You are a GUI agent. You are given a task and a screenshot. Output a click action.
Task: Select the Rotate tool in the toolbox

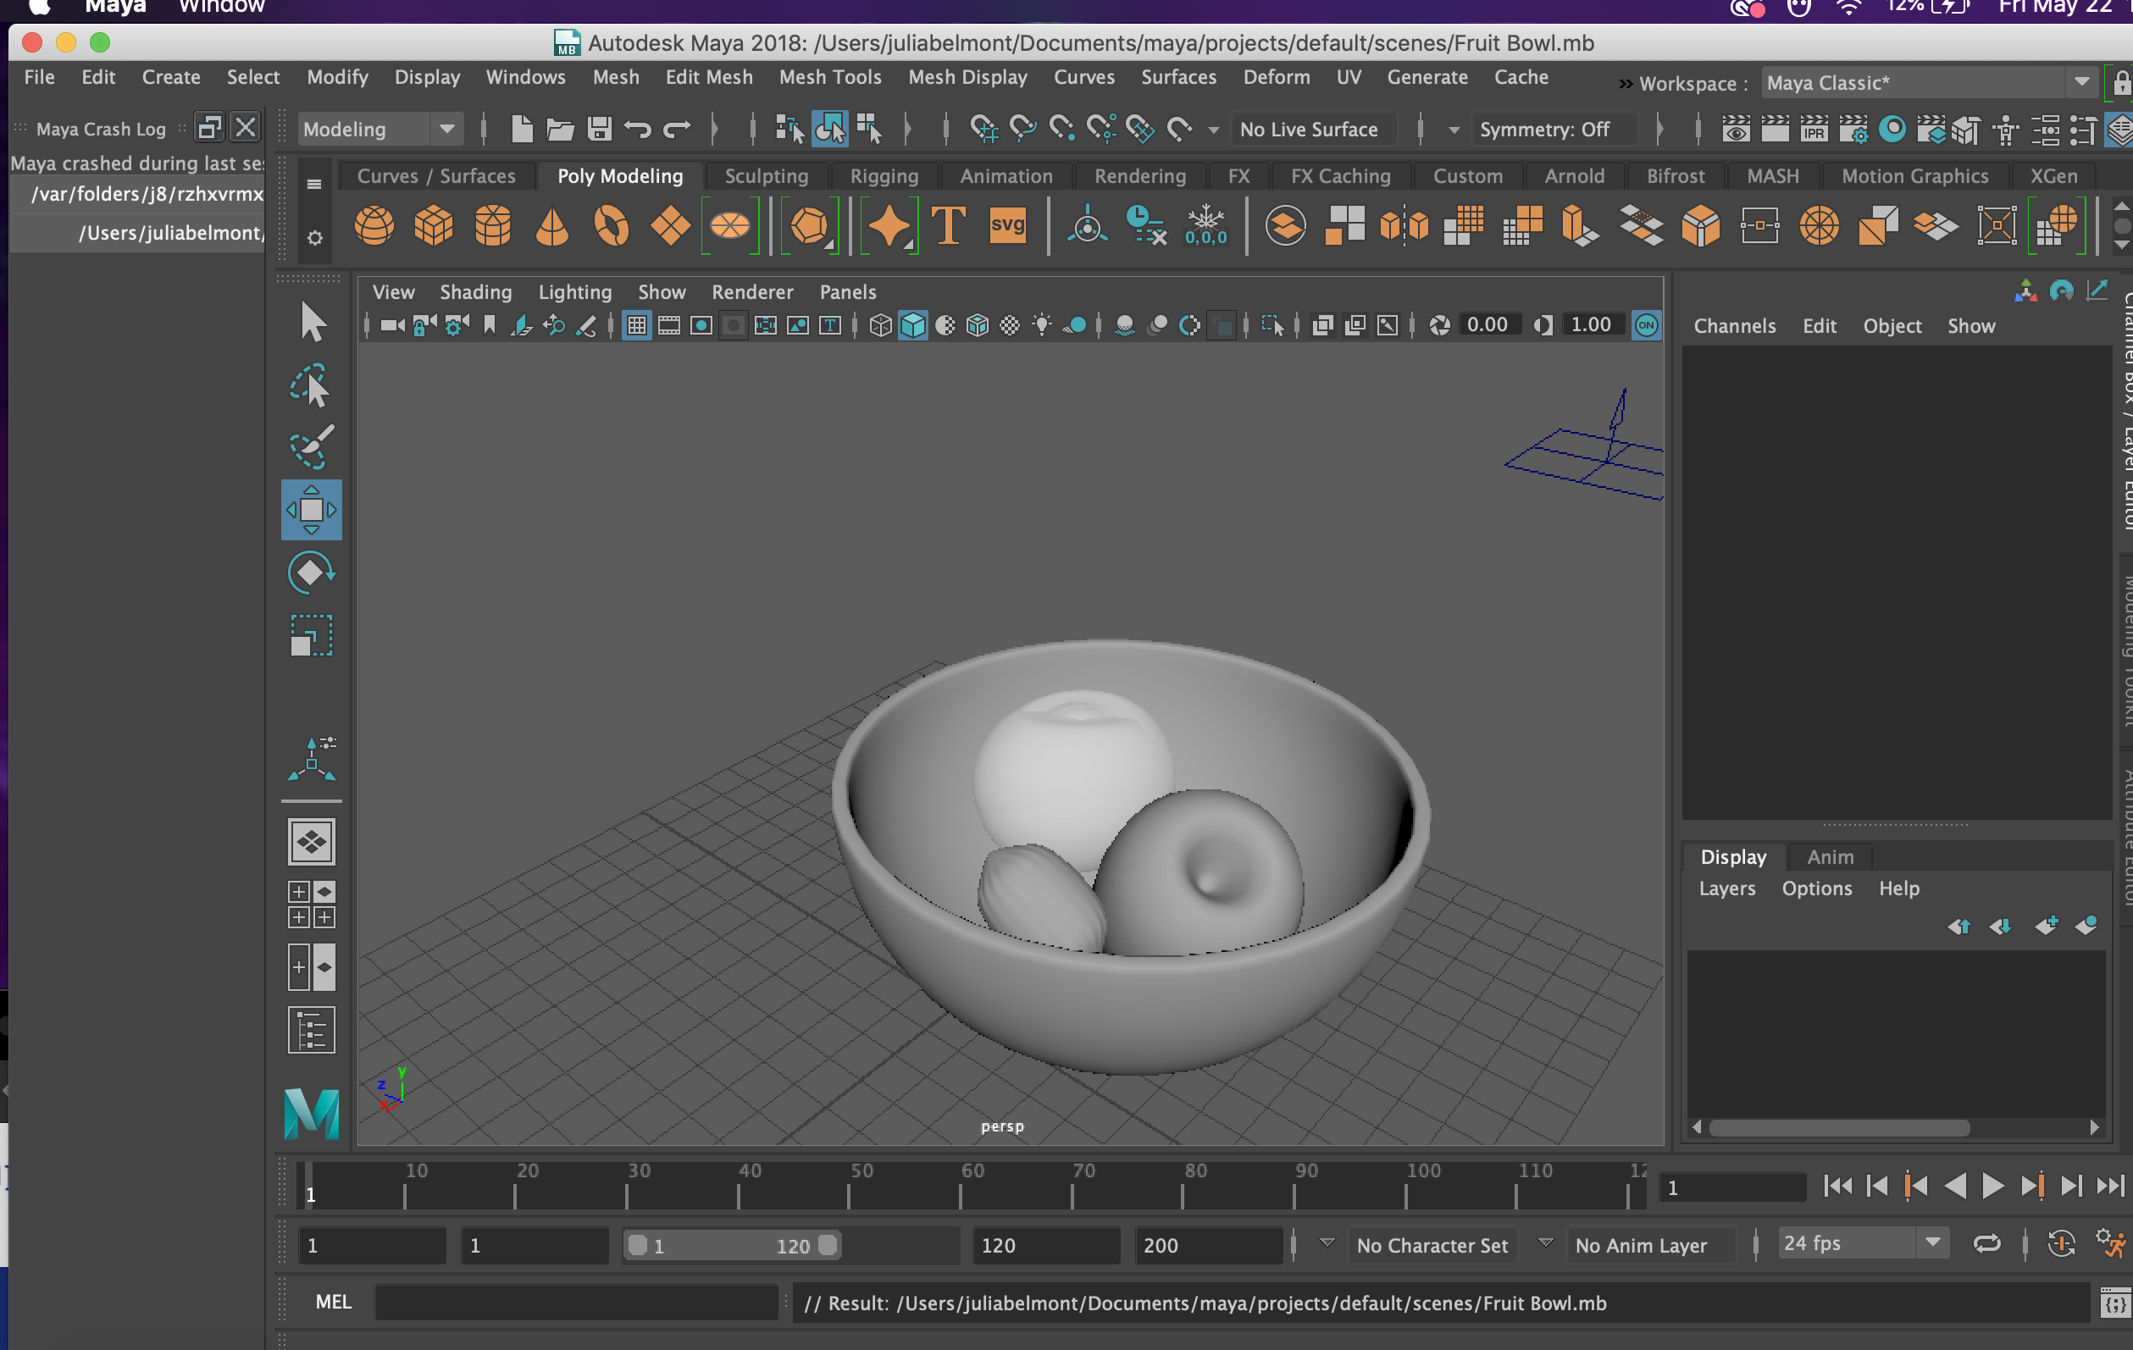coord(311,573)
